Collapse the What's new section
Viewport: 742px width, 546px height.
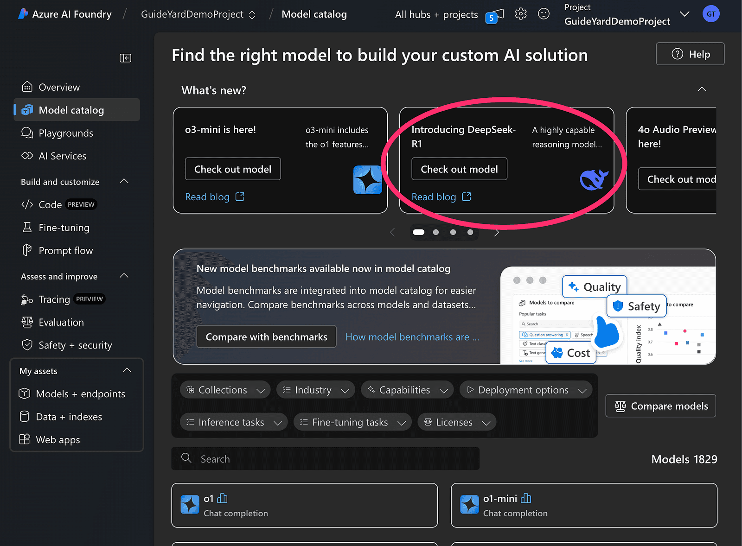pyautogui.click(x=702, y=89)
